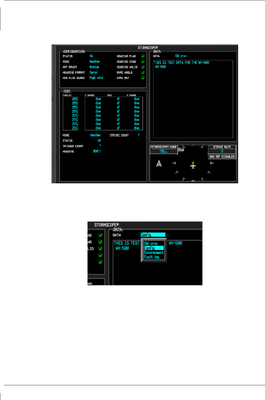Image resolution: width=265 pixels, height=400 pixels.
Task: Choose highlighted 'Config' entry in dropdown list
Action: pyautogui.click(x=154, y=248)
